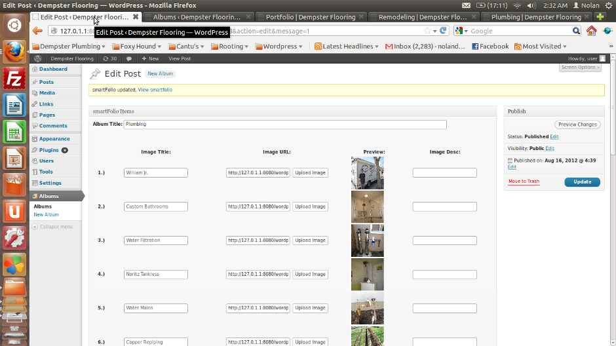This screenshot has width=616, height=346.
Task: Open the Plugins admin menu
Action: (48, 150)
